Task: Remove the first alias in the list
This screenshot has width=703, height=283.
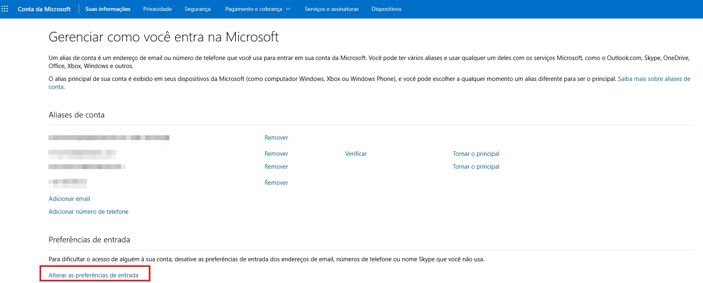Action: click(x=276, y=138)
